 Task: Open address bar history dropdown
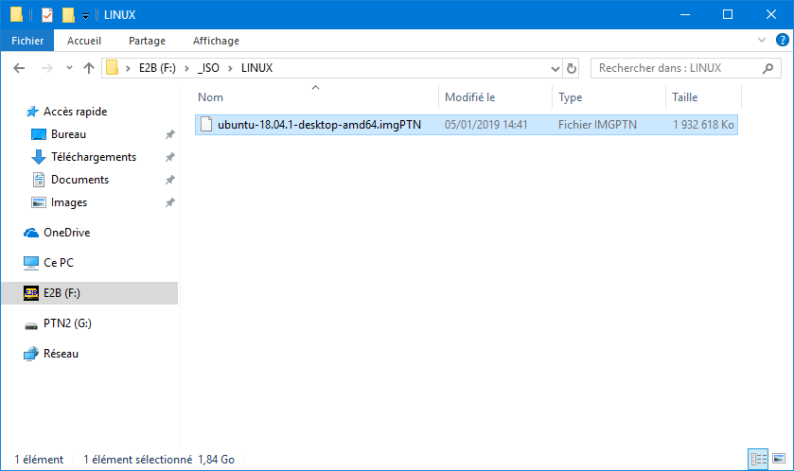click(555, 68)
